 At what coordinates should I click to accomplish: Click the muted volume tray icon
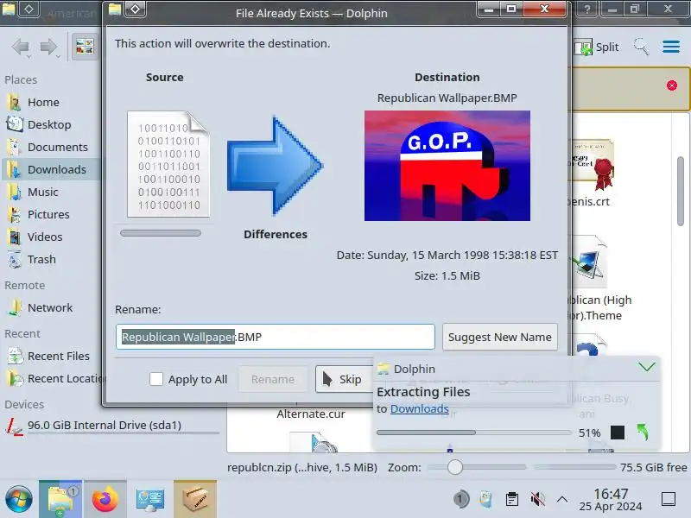point(537,499)
